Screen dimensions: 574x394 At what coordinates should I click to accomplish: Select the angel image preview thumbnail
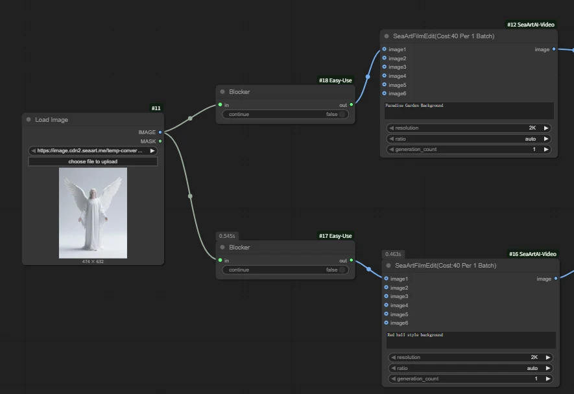point(93,213)
